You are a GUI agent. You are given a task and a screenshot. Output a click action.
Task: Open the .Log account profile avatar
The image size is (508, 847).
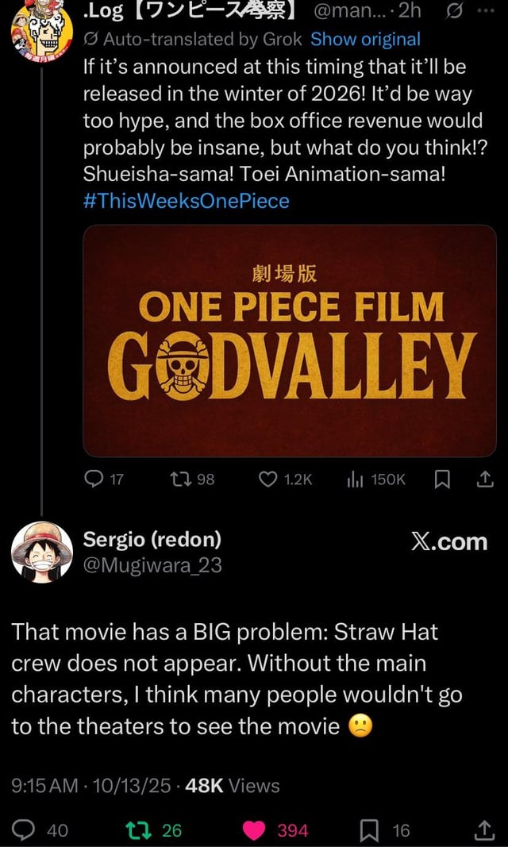36,36
